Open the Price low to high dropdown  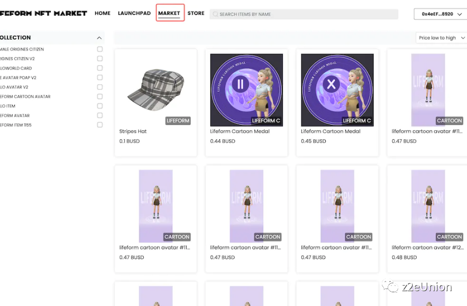(x=441, y=38)
